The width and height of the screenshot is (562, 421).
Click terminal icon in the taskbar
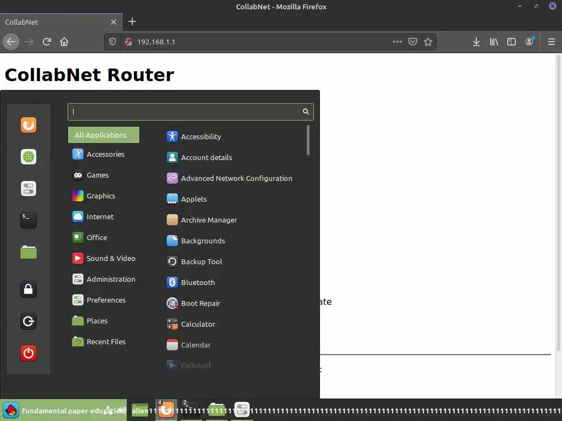click(x=191, y=410)
